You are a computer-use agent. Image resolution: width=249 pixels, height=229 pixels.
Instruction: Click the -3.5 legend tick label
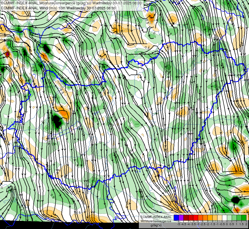click(193, 224)
